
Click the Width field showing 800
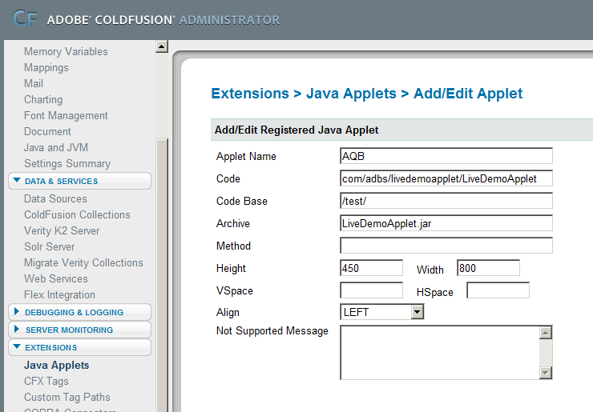pyautogui.click(x=488, y=268)
